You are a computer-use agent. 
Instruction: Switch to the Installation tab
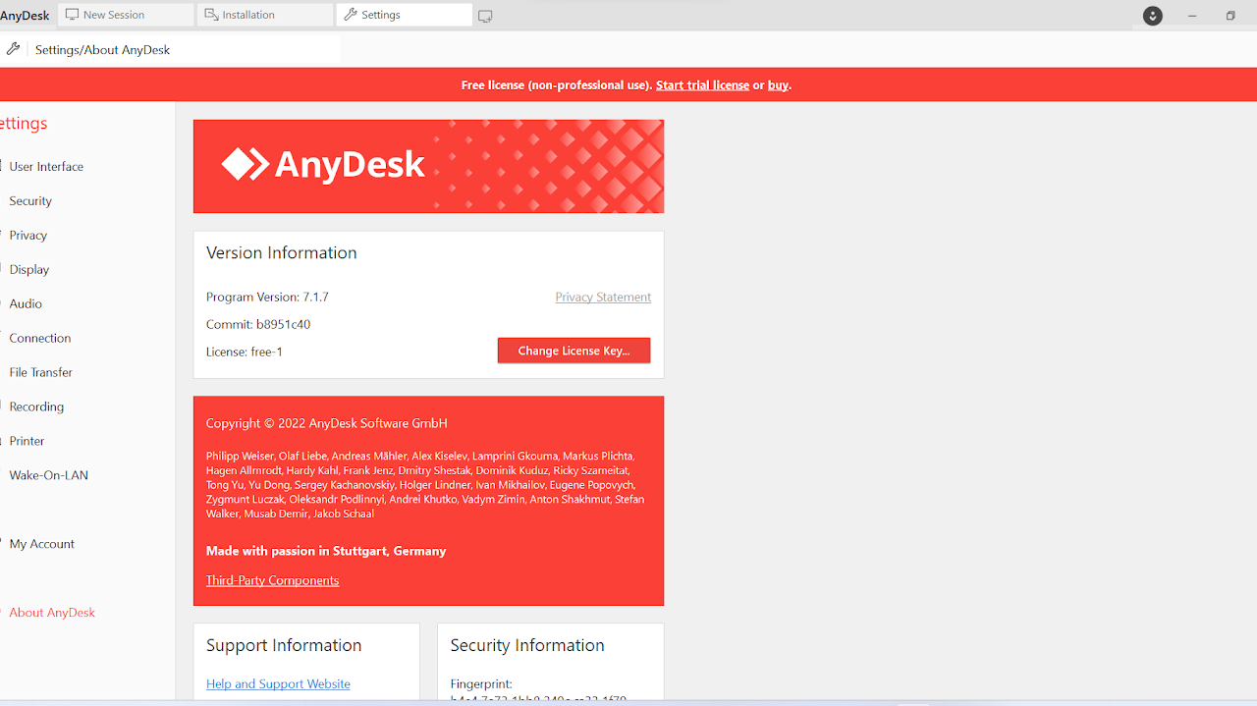click(x=265, y=15)
